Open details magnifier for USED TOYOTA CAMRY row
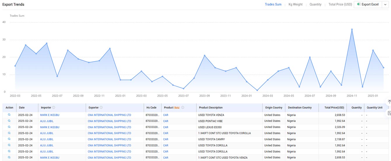The image size is (391, 161). tap(9, 139)
